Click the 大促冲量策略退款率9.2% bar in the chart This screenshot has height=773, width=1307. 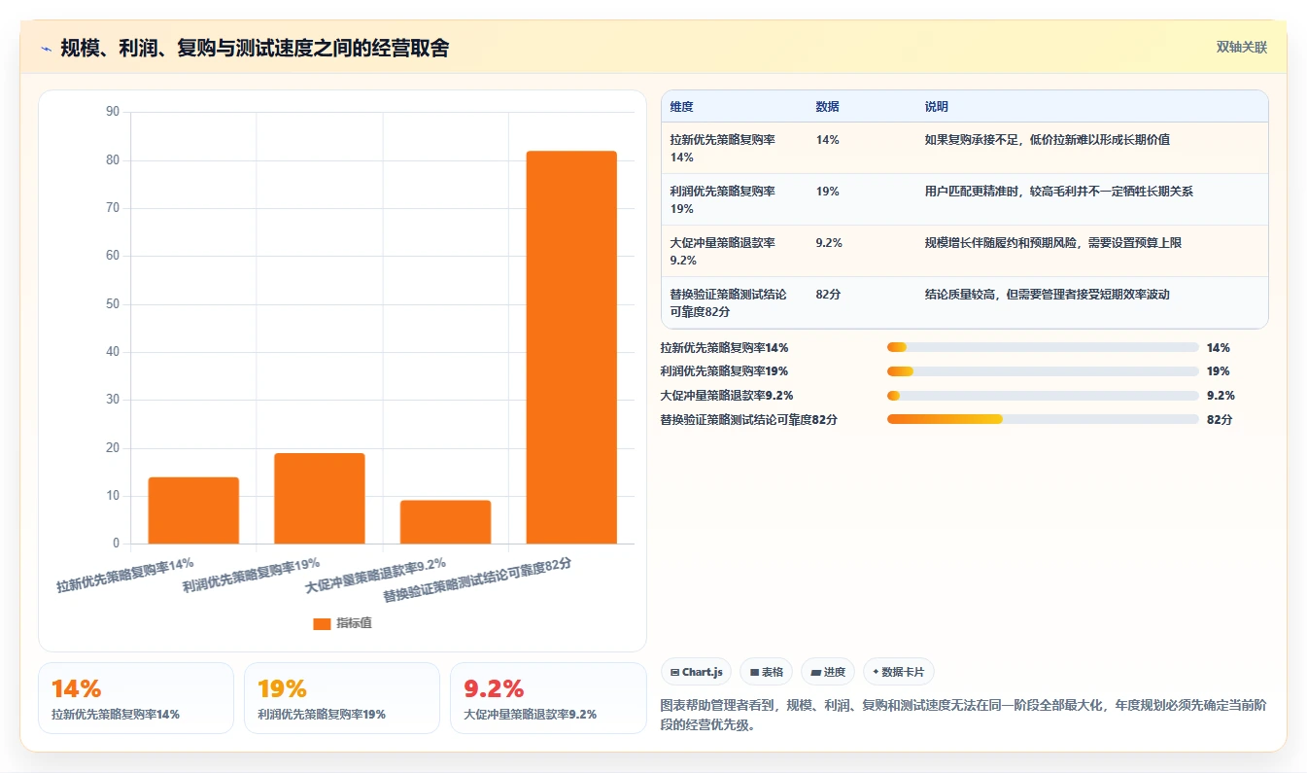pyautogui.click(x=445, y=522)
